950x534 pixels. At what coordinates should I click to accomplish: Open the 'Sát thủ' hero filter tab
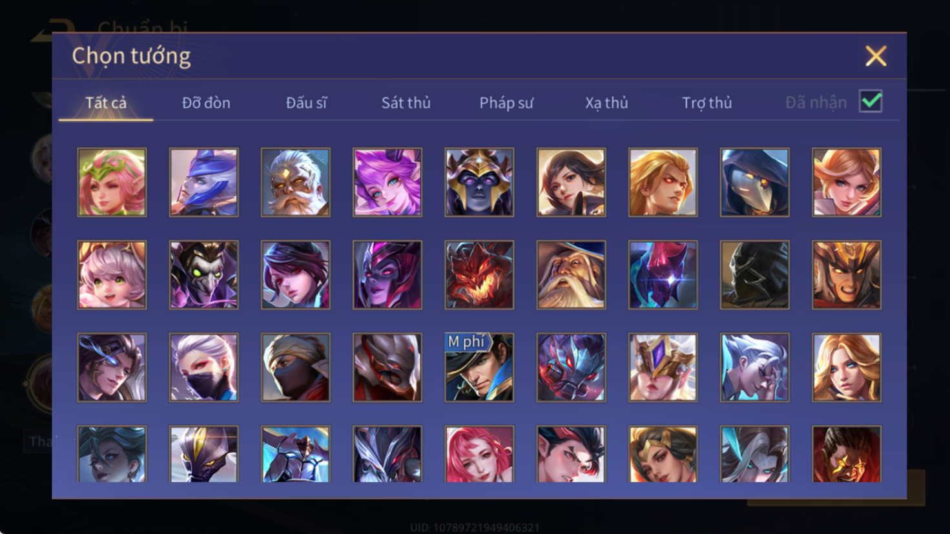(x=406, y=103)
